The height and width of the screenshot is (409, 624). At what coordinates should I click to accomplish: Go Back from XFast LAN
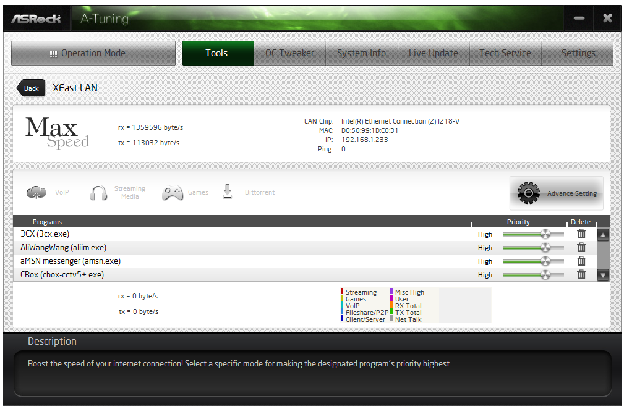pyautogui.click(x=31, y=88)
